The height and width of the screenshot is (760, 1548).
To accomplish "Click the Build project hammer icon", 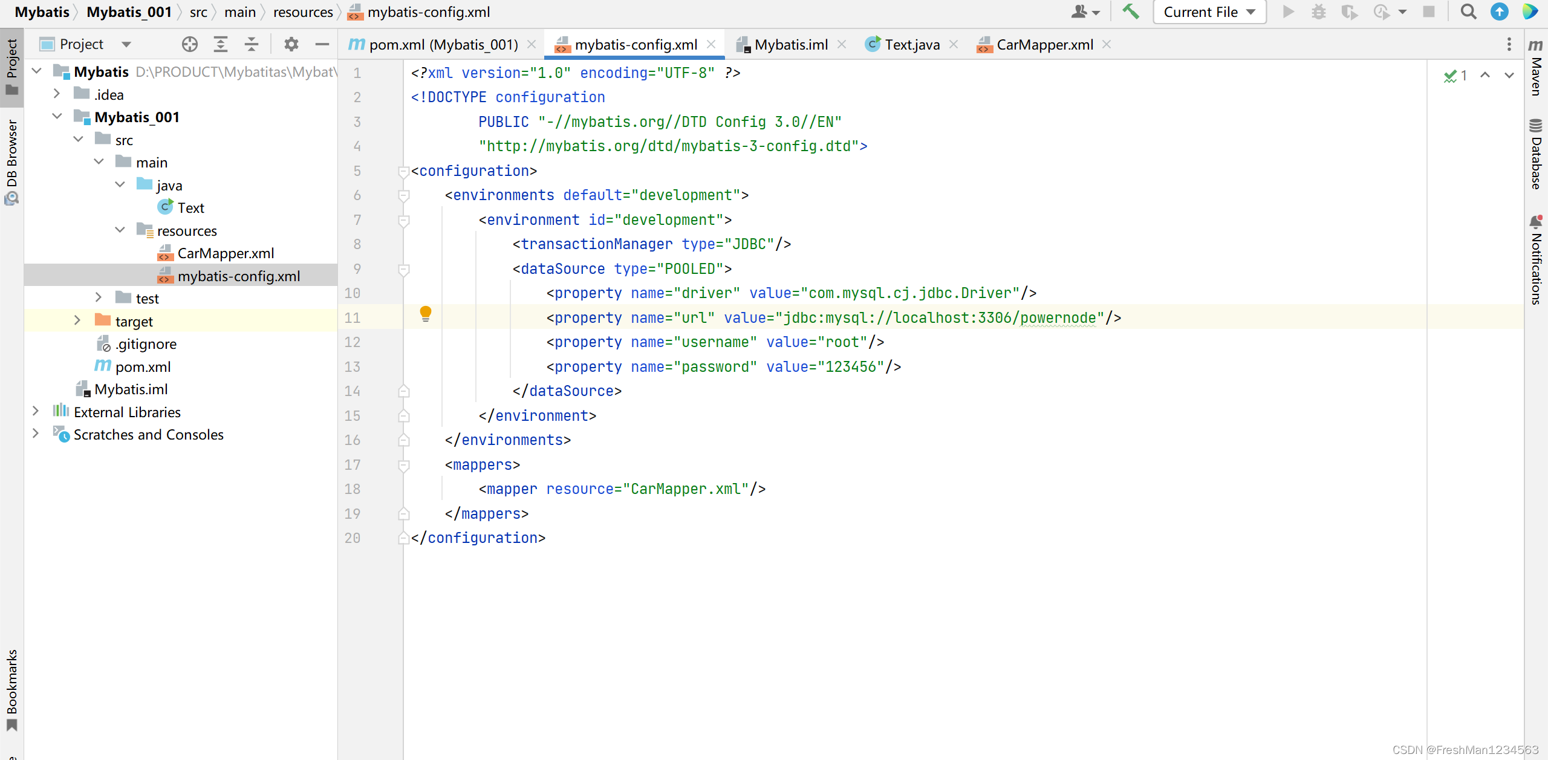I will [1130, 11].
